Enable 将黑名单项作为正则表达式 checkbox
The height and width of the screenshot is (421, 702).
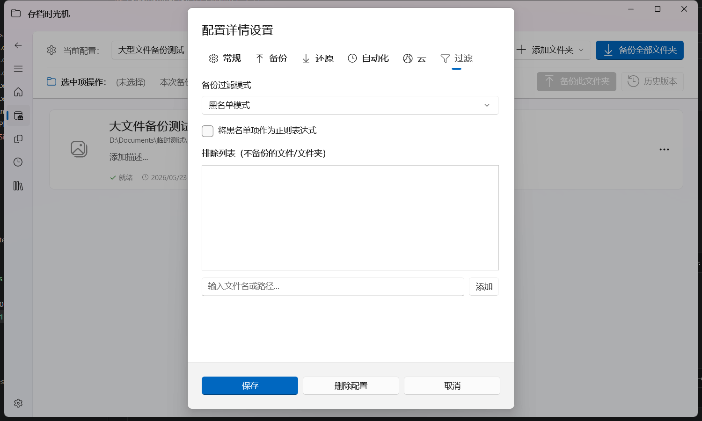point(208,131)
